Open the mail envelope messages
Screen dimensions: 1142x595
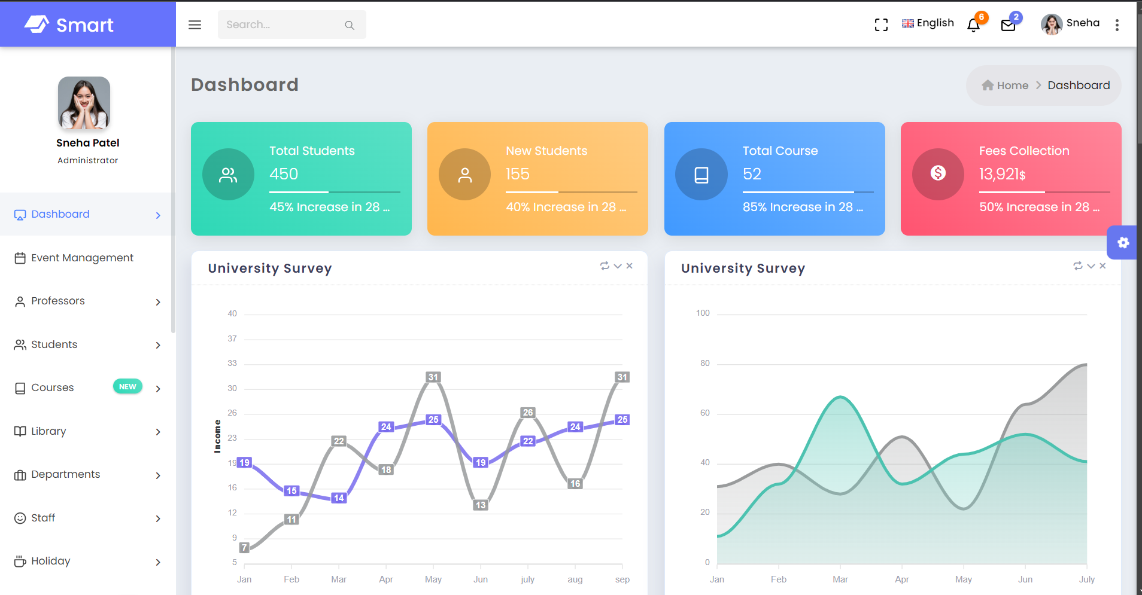click(x=1008, y=25)
